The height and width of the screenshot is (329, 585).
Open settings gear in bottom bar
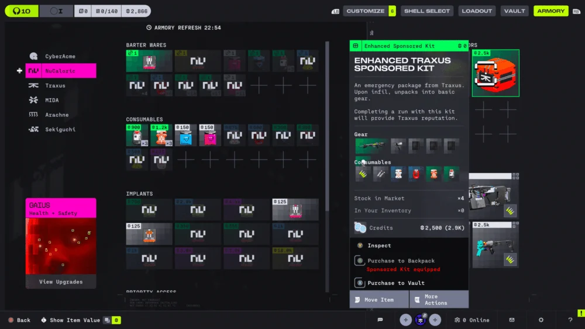click(541, 320)
